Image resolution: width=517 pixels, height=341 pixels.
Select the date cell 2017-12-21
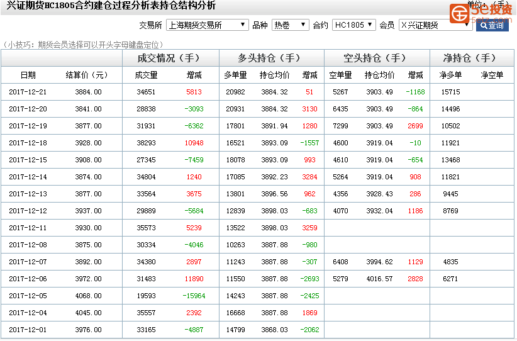coord(28,92)
